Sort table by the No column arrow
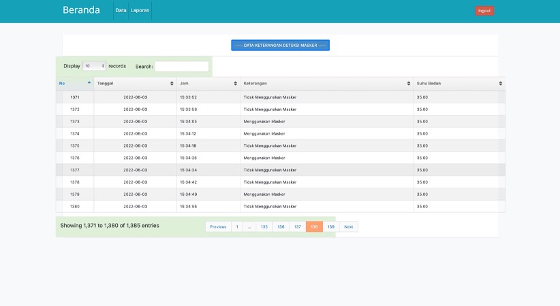Screen dimensions: 560x306 tap(89, 83)
